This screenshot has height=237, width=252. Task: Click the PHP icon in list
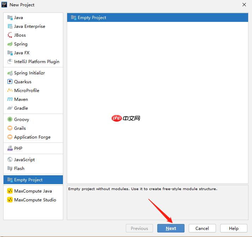point(10,148)
